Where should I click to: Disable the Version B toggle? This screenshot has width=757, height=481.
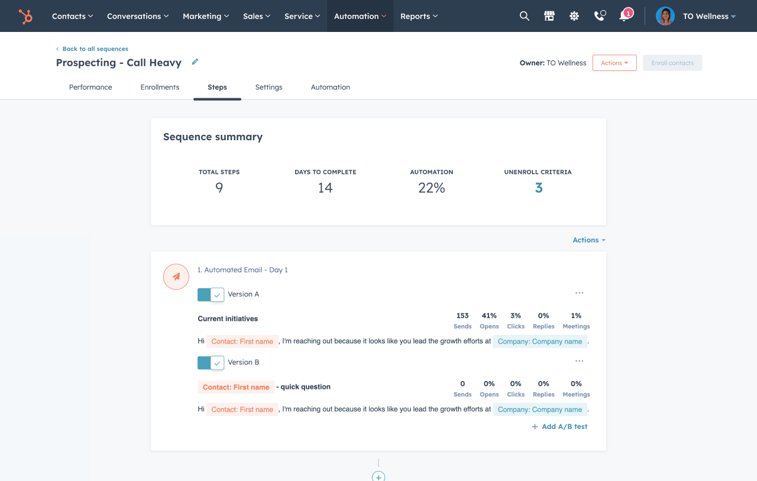(211, 363)
